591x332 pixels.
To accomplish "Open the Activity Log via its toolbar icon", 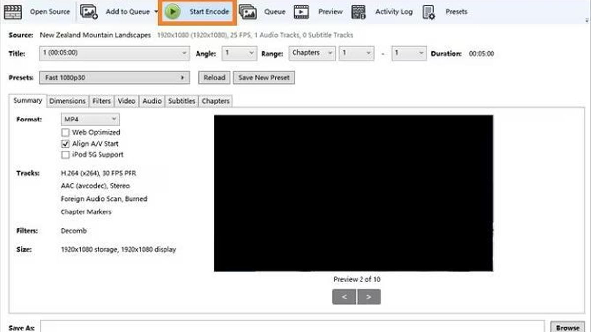I will [359, 12].
